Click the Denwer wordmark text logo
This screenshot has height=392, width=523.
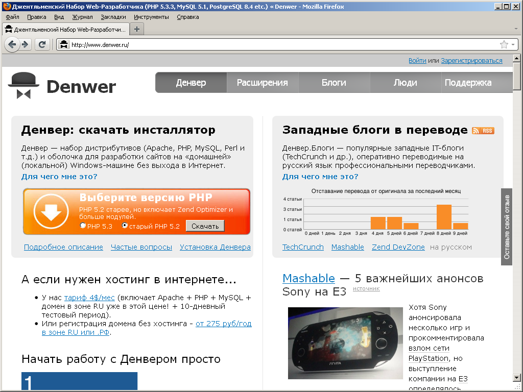click(81, 87)
